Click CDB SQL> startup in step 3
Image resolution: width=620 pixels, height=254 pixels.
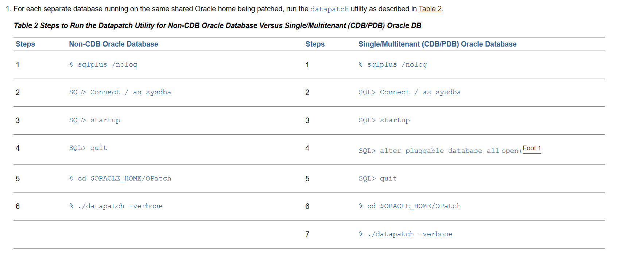click(384, 120)
